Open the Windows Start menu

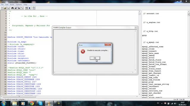(x=4, y=103)
